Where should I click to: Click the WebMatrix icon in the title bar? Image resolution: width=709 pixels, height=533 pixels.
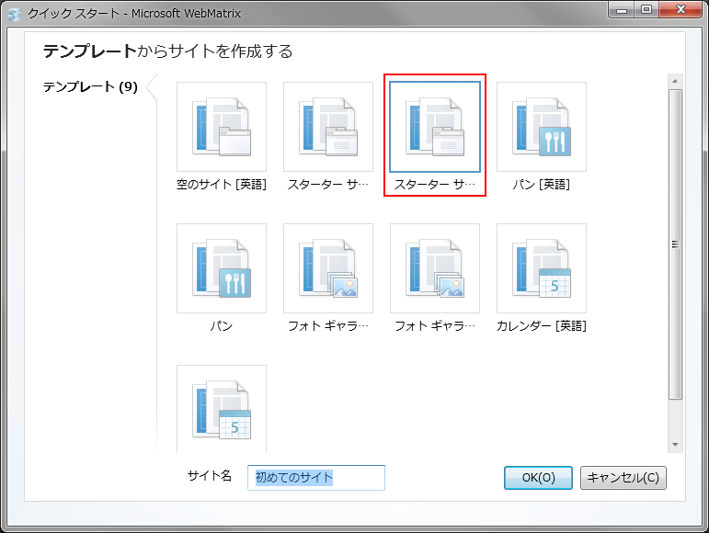click(x=15, y=14)
